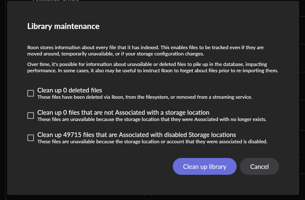Click 'Clean up 49715 files' label text
This screenshot has width=305, height=200.
click(x=136, y=135)
